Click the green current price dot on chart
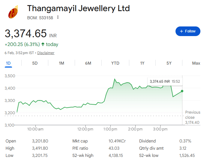The width and height of the screenshot is (204, 162). coord(182,91)
